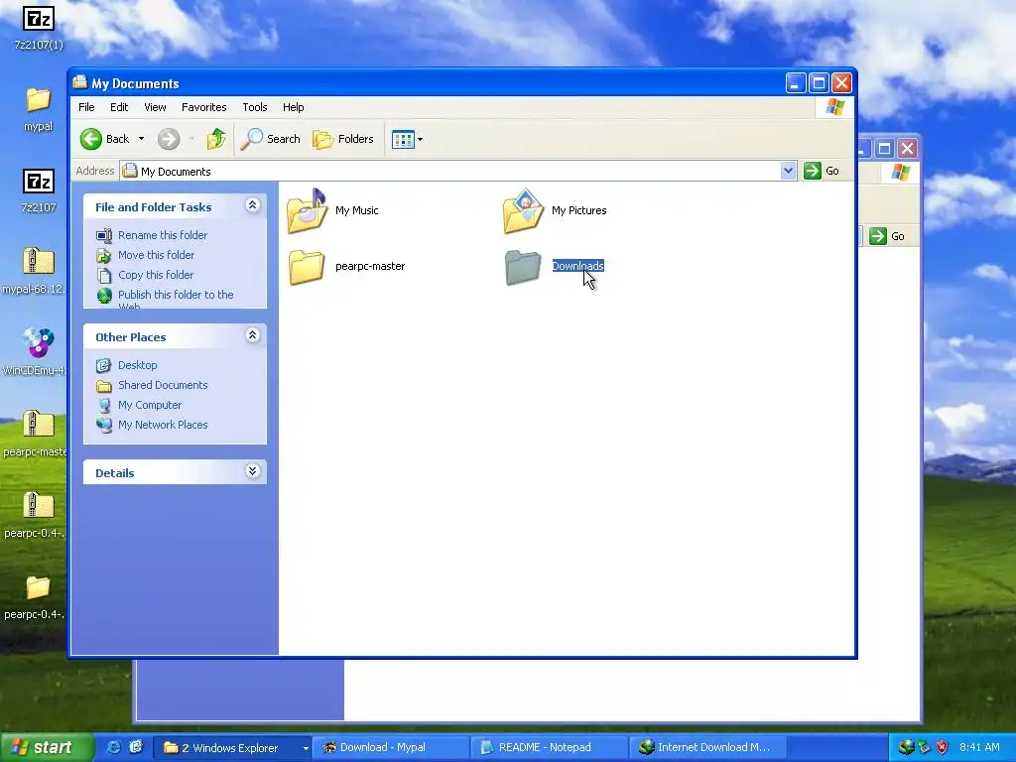
Task: Launch Internet Explorer from Quick Launch
Action: [113, 747]
